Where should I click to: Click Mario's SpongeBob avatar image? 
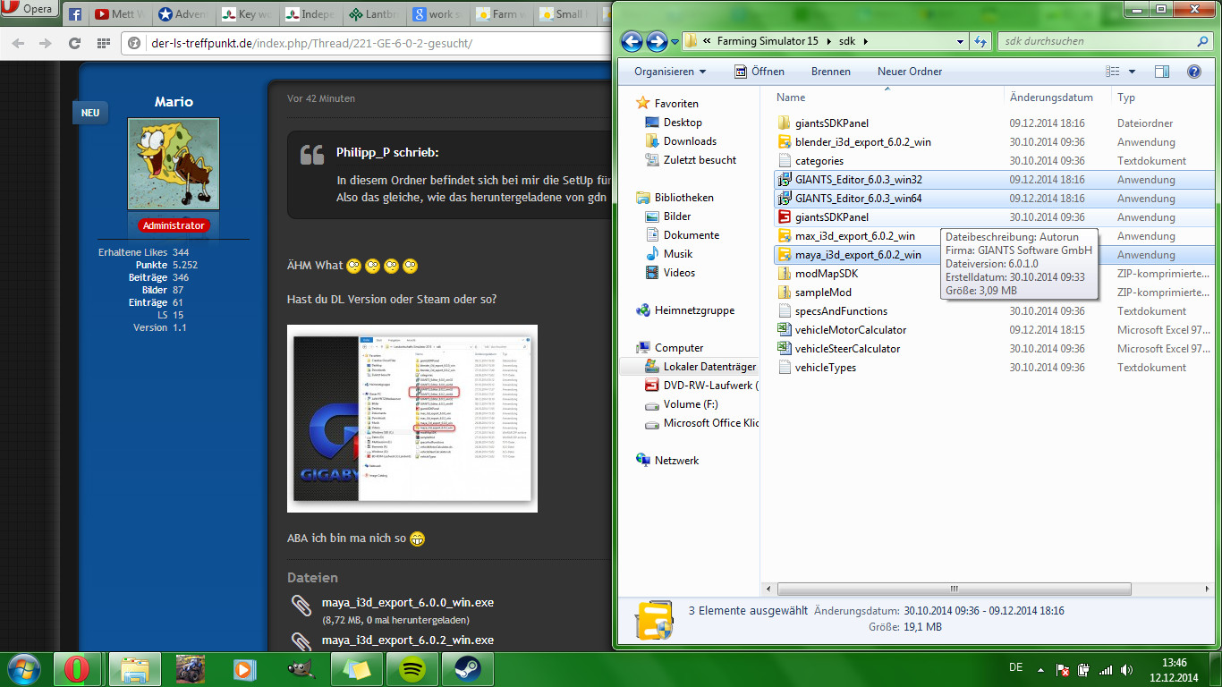pos(174,165)
